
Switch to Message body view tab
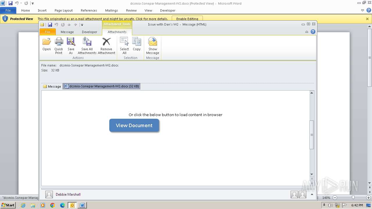pyautogui.click(x=52, y=86)
